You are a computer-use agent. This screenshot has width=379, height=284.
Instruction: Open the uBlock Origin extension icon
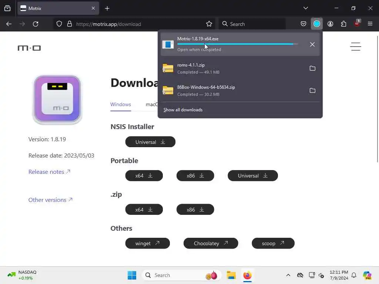[x=357, y=24]
